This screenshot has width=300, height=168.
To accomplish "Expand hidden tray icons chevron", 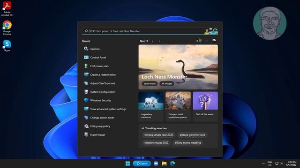I will click(263, 163).
